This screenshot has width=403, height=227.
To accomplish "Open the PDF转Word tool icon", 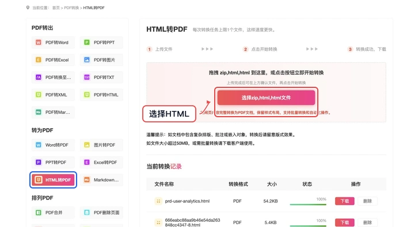I will click(39, 43).
